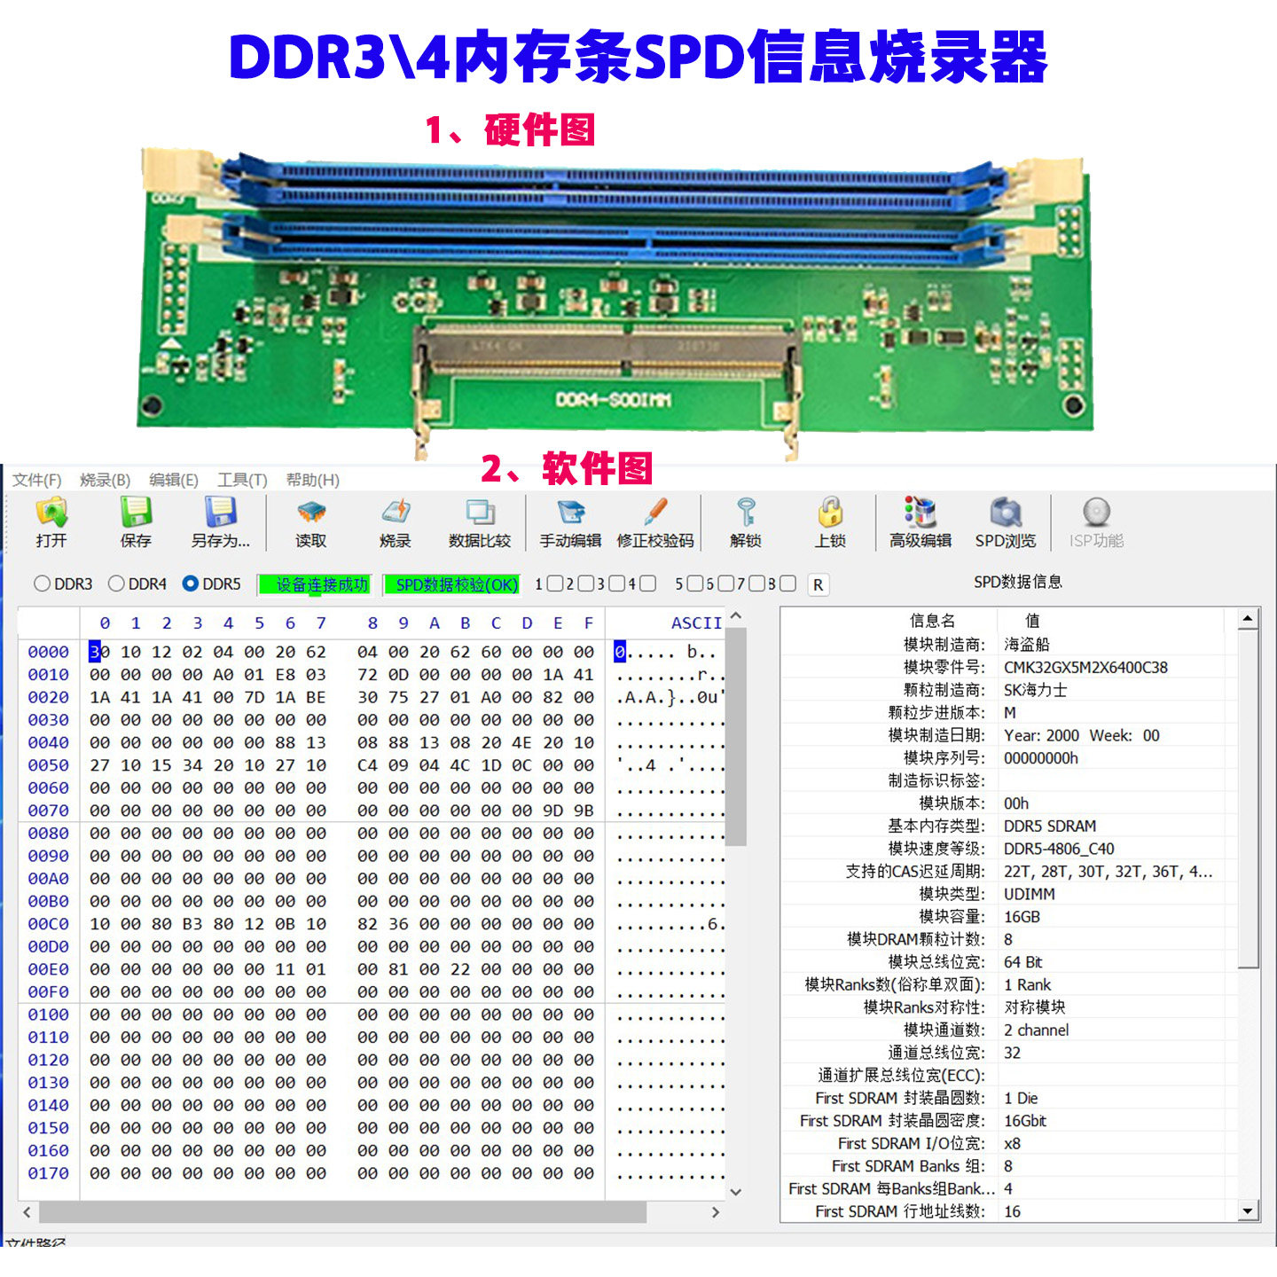Click the 修正校验码 (Fix Checksum) brush icon
This screenshot has height=1277, width=1277.
[655, 513]
